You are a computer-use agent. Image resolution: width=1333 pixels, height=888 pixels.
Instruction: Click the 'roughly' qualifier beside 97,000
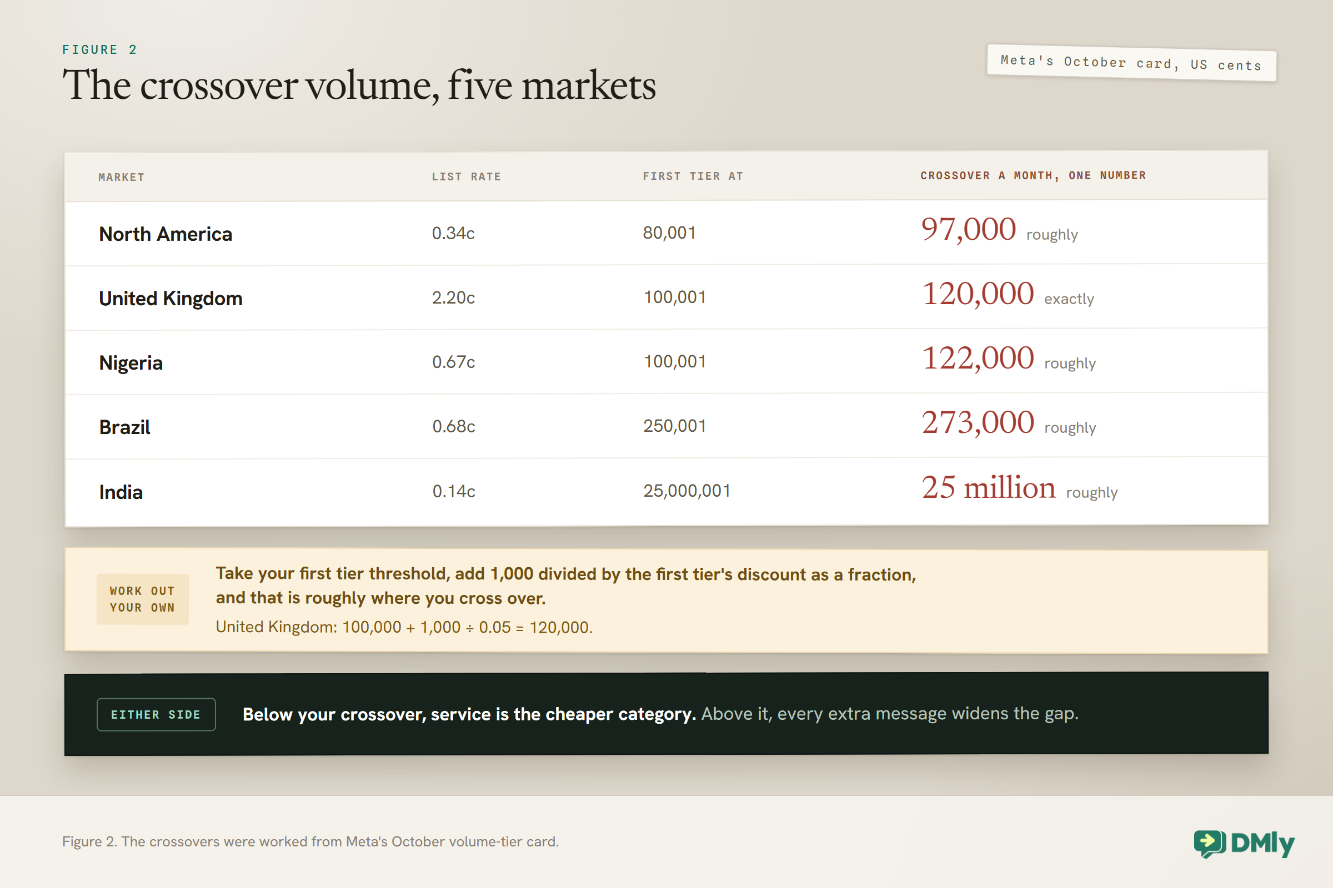coord(1052,234)
